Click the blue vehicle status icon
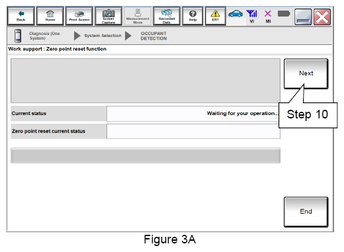Screen dimensions: 344x252 click(x=236, y=14)
